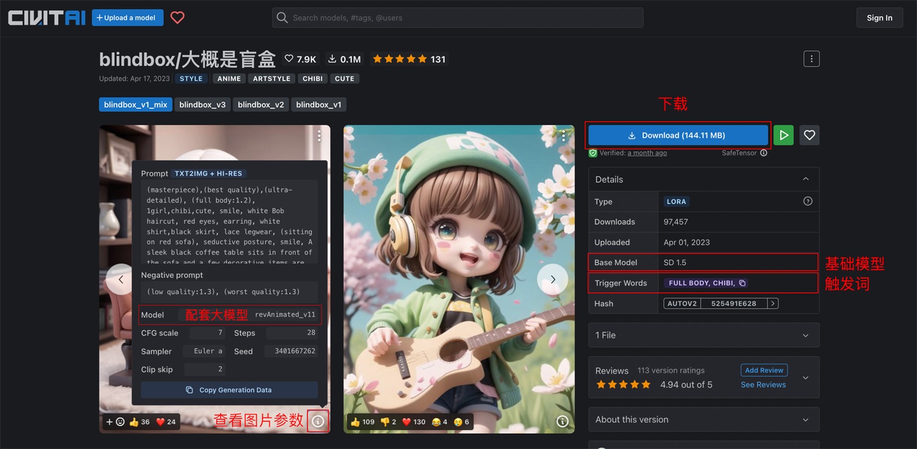Screen dimensions: 917x449
Task: Switch to the blindbox_v3 version tab
Action: pos(202,104)
